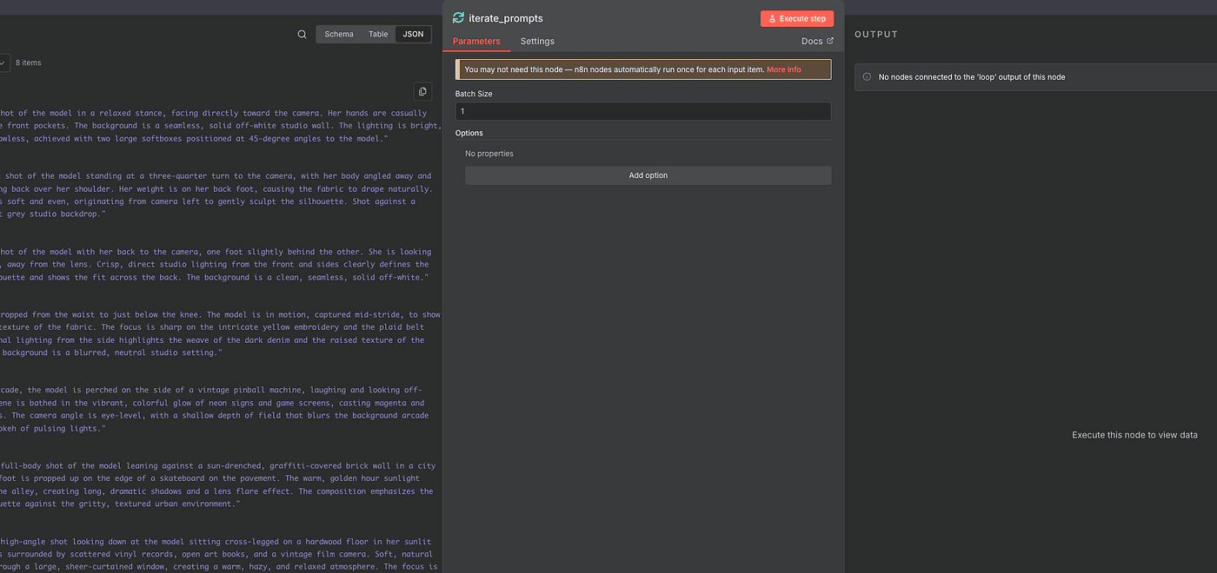Switch to the Table view

[378, 35]
